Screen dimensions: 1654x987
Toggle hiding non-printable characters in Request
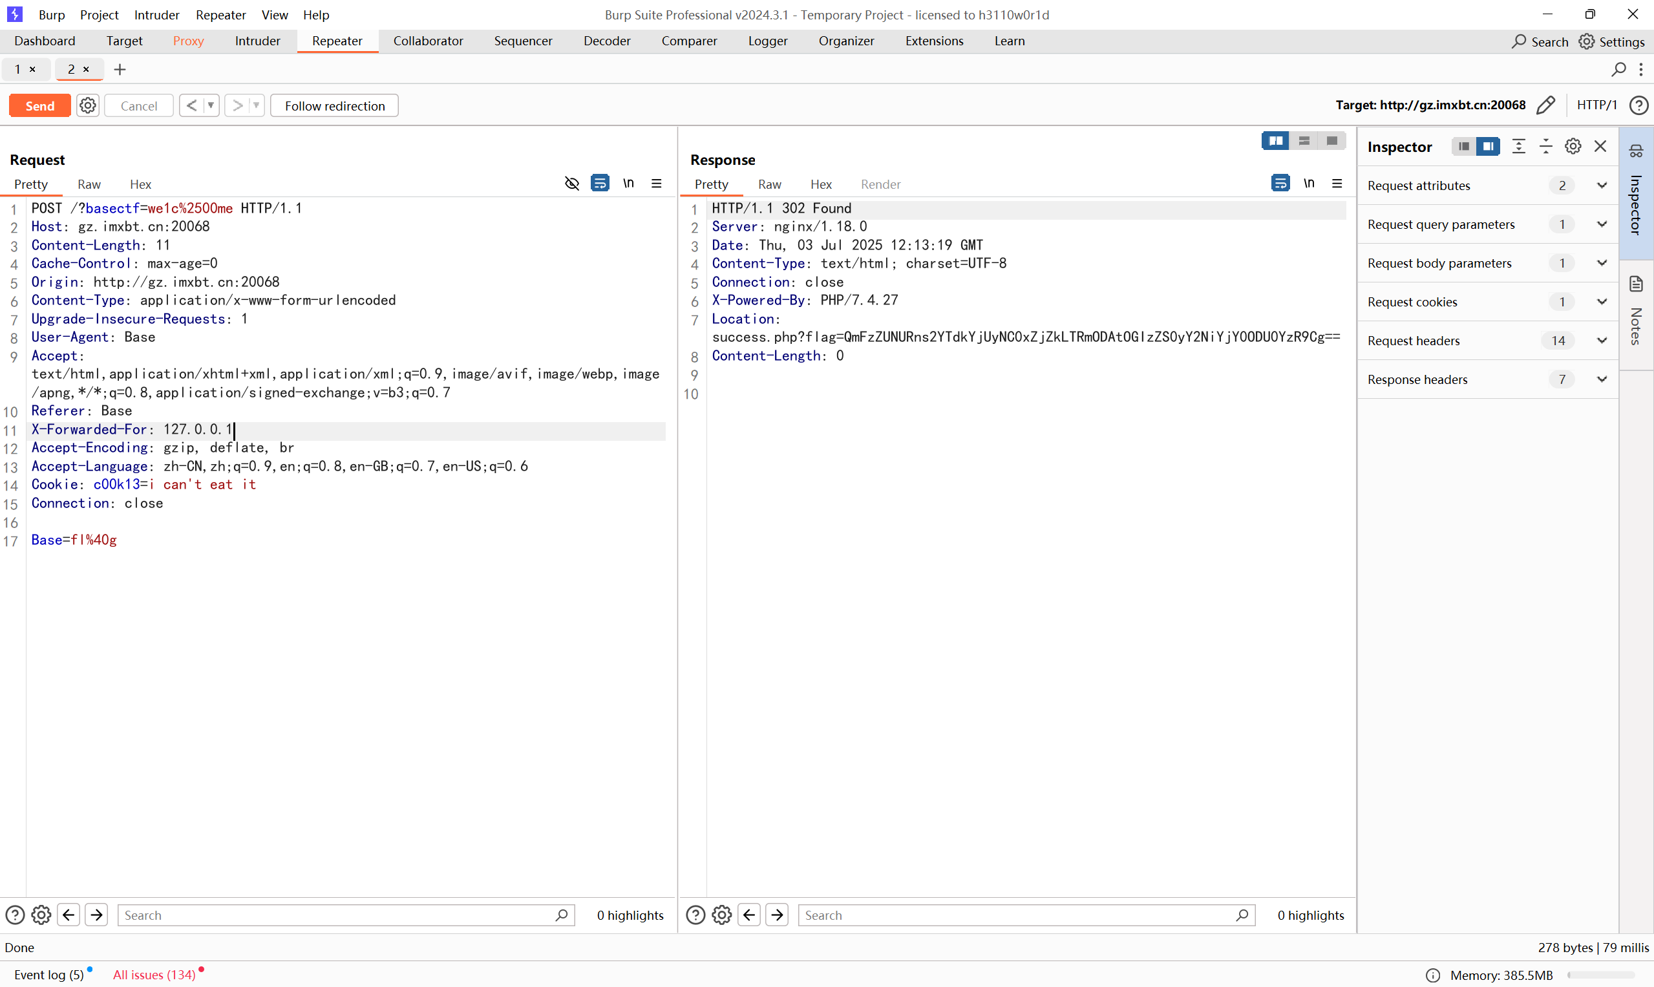click(x=572, y=184)
